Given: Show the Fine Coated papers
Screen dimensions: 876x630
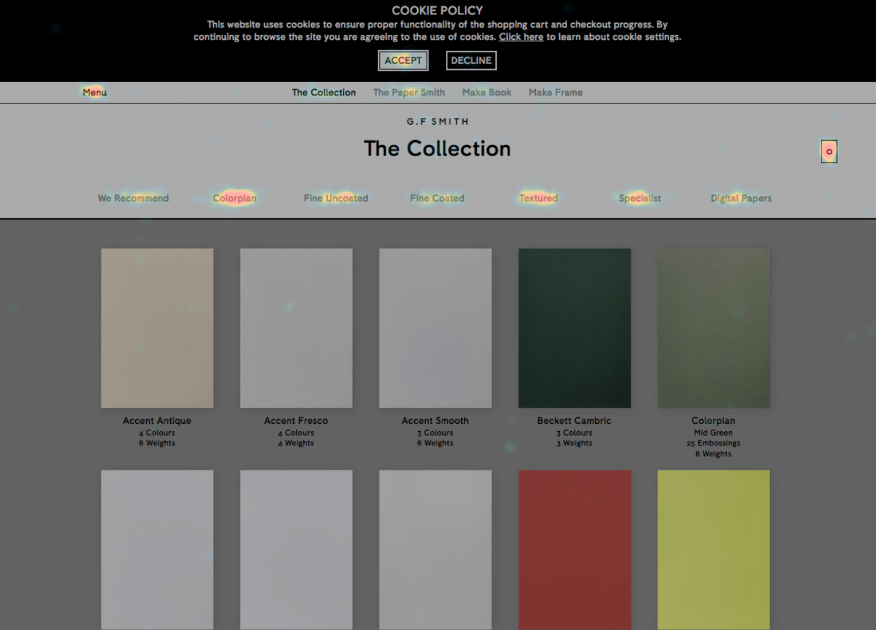Looking at the screenshot, I should pos(437,198).
